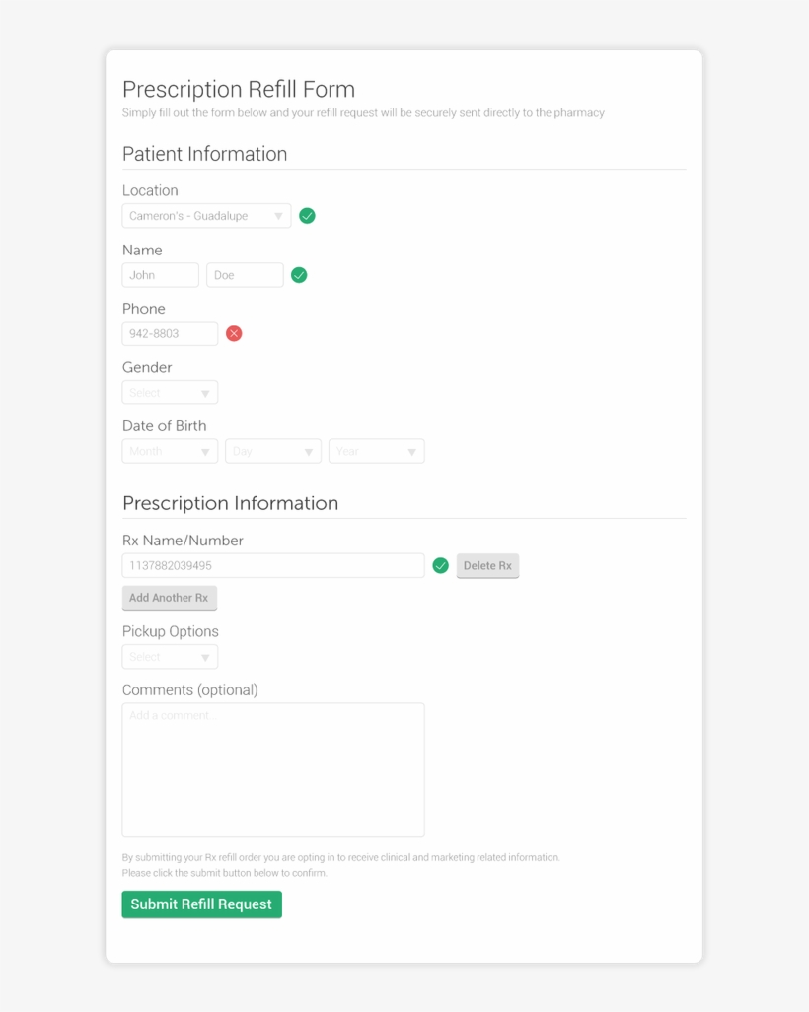This screenshot has width=809, height=1012.
Task: Click green checkmark beside Location dropdown
Action: point(308,216)
